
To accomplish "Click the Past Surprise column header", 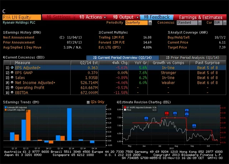I will pyautogui.click(x=208, y=63).
